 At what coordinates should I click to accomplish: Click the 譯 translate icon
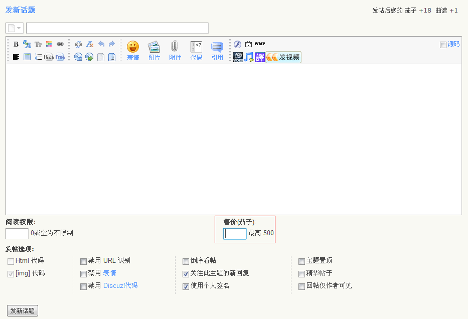pos(260,57)
